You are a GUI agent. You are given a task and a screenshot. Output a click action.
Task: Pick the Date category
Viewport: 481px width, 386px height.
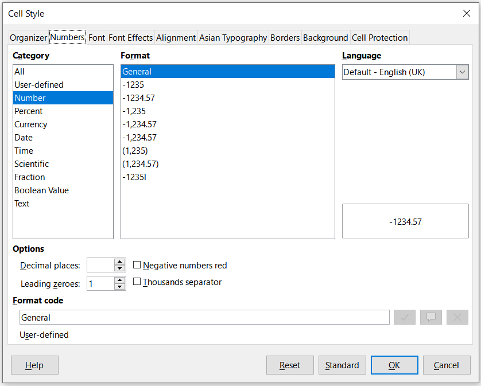63,137
